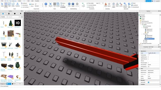
Task: Open Toolbox creations lightbulb tab
Action: click(x=21, y=13)
